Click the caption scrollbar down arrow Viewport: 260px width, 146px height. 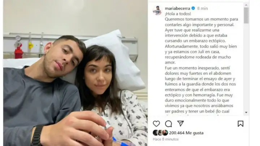coord(246,112)
